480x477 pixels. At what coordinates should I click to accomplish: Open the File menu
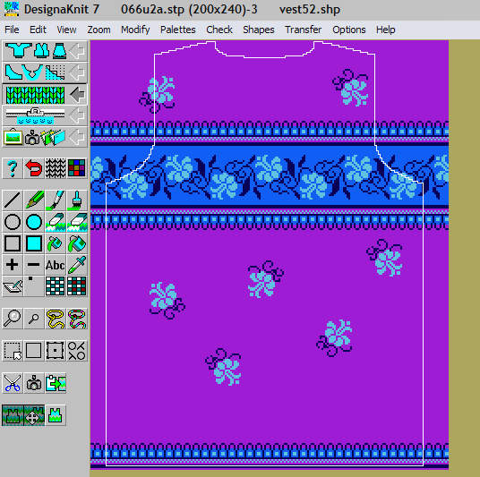click(12, 30)
